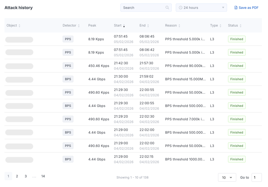This screenshot has height=187, width=268.
Task: Toggle sort arrows on the Start column
Action: coord(124,26)
